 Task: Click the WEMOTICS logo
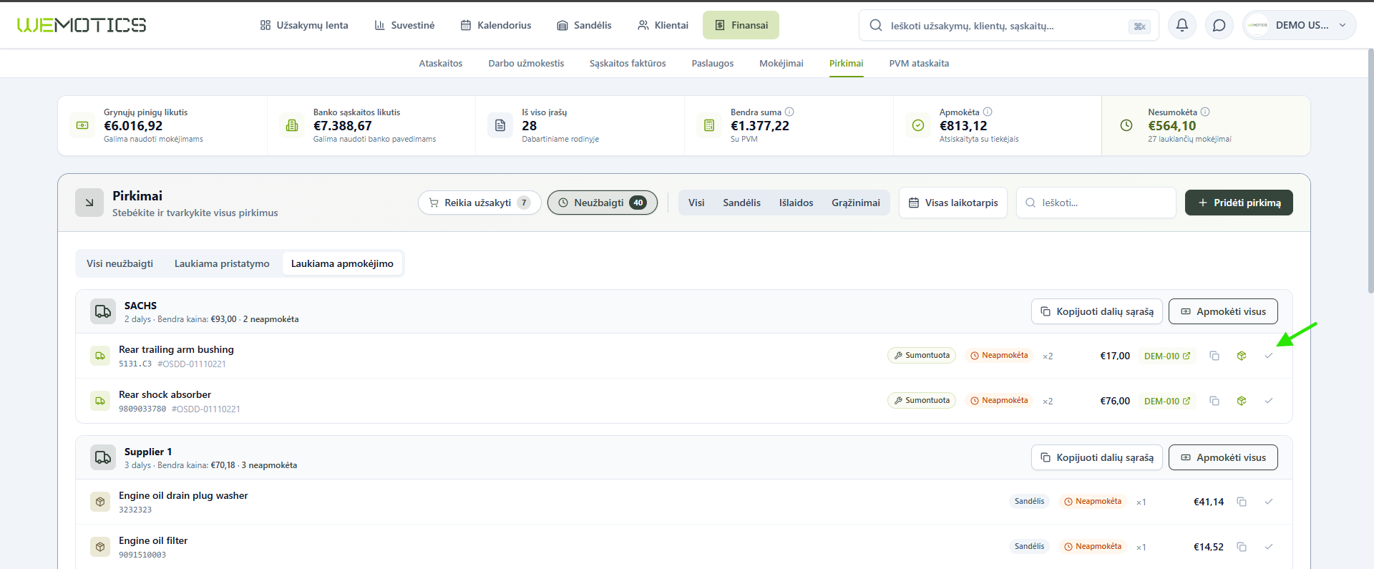(x=82, y=25)
